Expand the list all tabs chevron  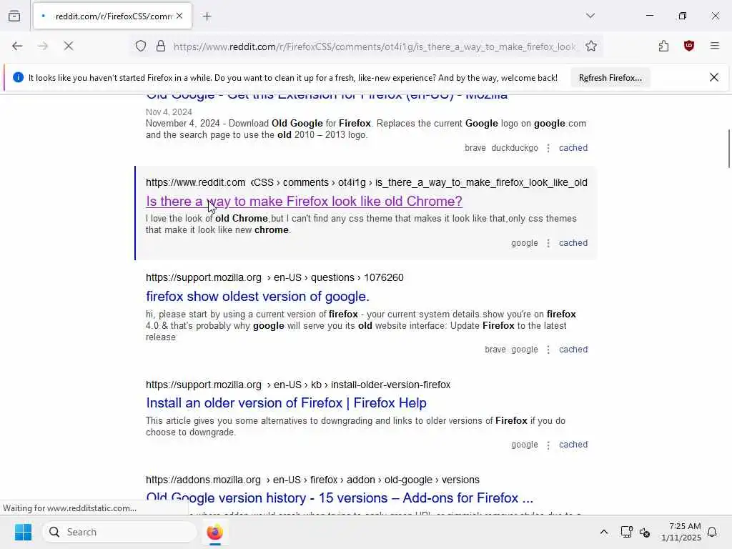[x=590, y=16]
